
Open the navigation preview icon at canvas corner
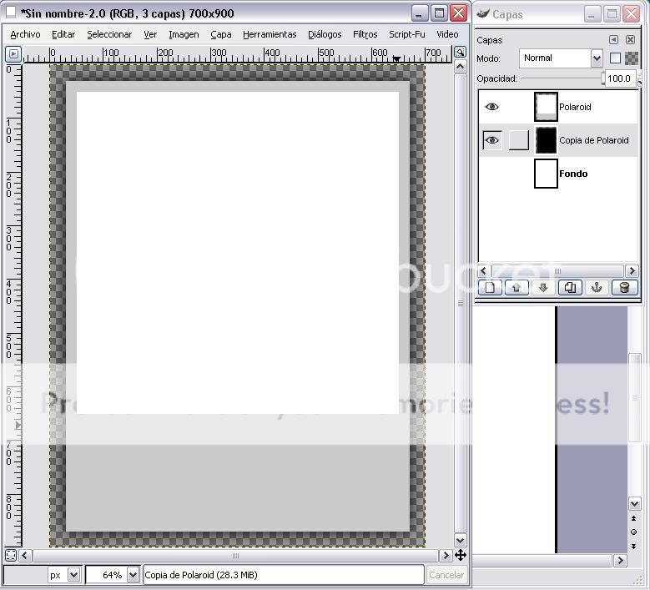(460, 555)
